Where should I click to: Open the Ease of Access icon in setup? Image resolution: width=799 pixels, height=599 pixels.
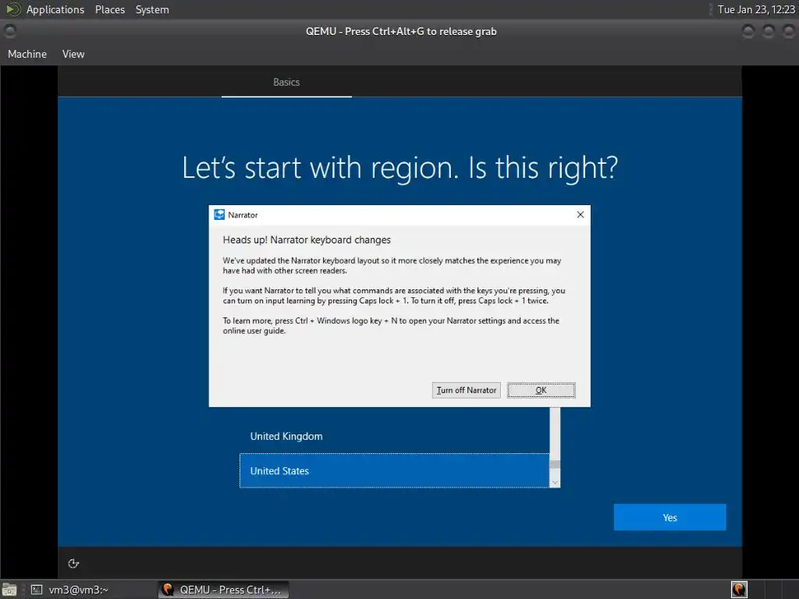pyautogui.click(x=73, y=563)
